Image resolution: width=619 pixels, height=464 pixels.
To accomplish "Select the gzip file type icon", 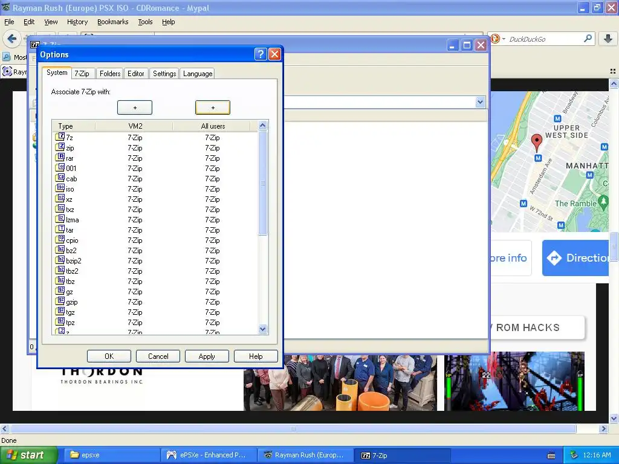I will pos(60,301).
